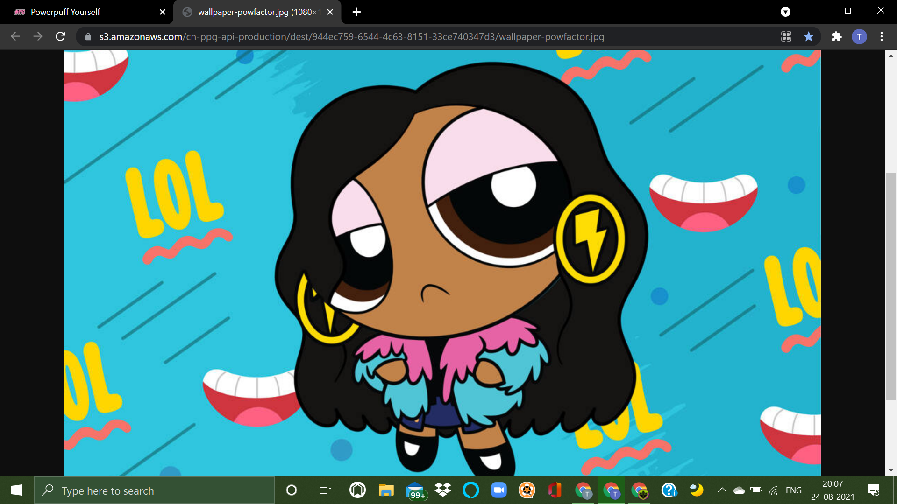Image resolution: width=897 pixels, height=504 pixels.
Task: Open Zoom from the taskbar
Action: click(x=498, y=490)
